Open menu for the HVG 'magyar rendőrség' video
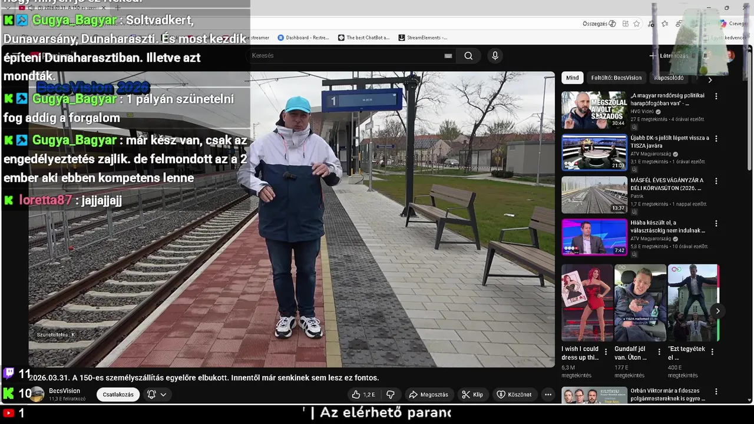The image size is (754, 424). [x=716, y=96]
